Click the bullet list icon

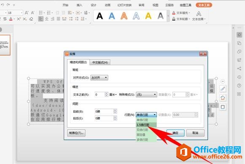[41, 13]
